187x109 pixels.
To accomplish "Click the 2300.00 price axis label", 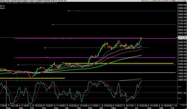I will tap(182, 49).
